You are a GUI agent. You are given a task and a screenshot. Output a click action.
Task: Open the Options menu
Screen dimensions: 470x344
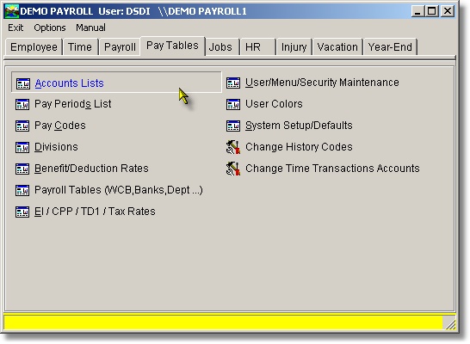(x=50, y=28)
